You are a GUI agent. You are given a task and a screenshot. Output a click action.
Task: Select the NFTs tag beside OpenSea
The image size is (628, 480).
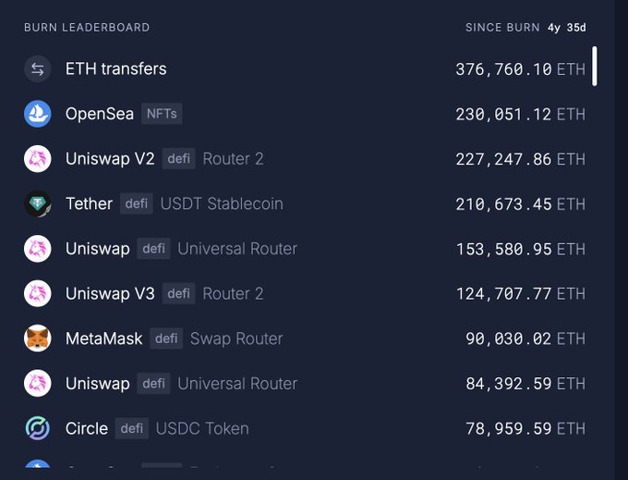pos(162,114)
